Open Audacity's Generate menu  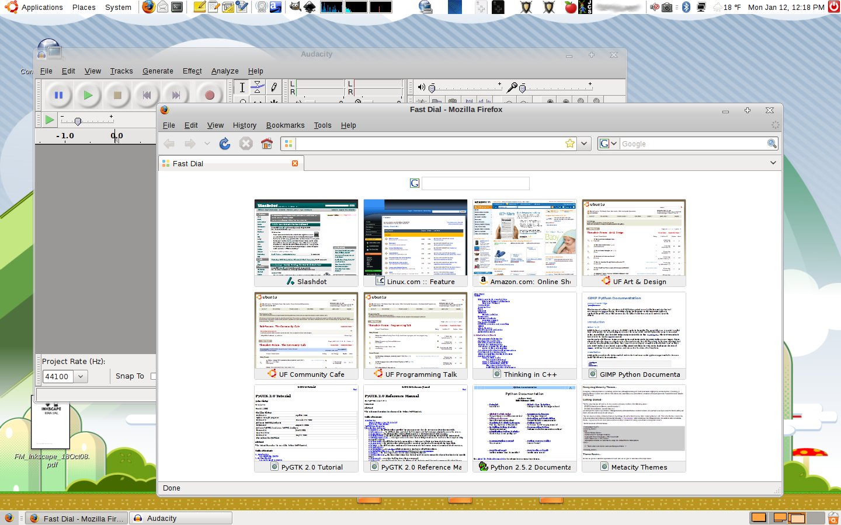[x=158, y=71]
